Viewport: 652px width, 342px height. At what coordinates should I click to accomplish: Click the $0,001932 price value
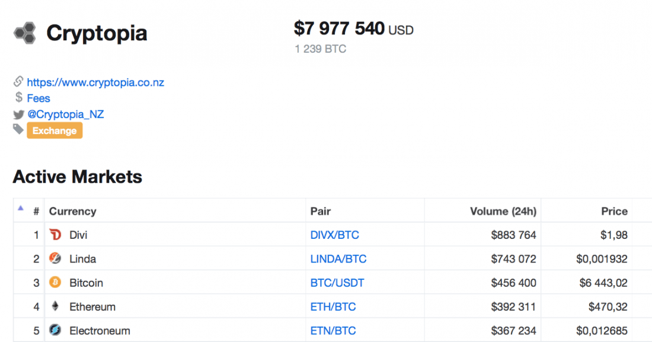click(602, 259)
